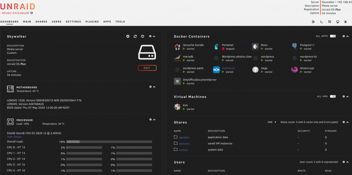Click the letsencrypt container icon

(x=295, y=70)
